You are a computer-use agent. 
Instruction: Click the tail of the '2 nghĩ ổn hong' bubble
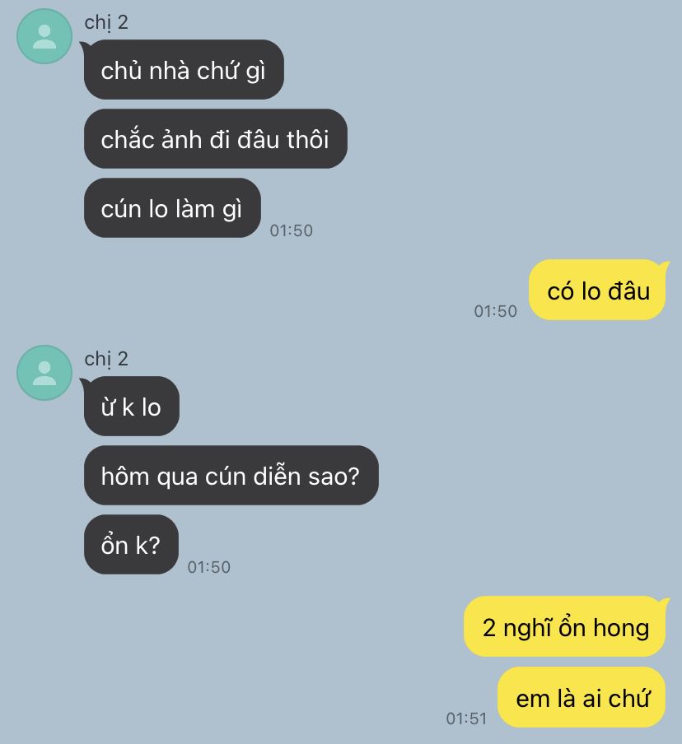(663, 602)
